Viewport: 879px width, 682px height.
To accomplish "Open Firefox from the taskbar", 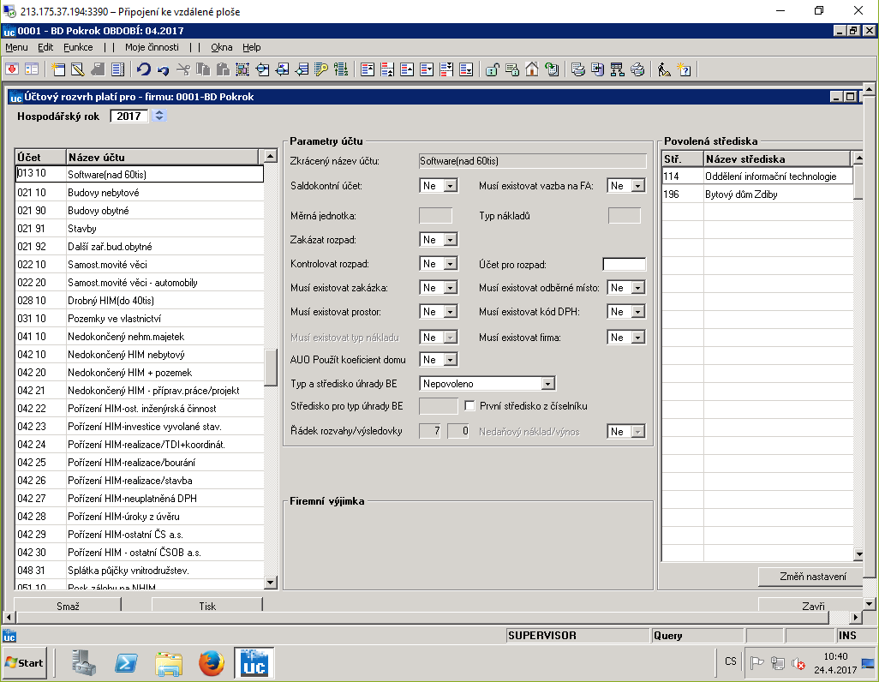I will pos(212,663).
